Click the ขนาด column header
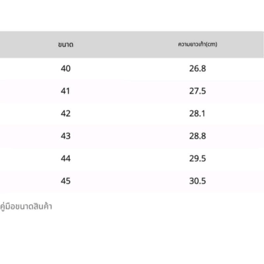264x264 pixels. click(65, 45)
